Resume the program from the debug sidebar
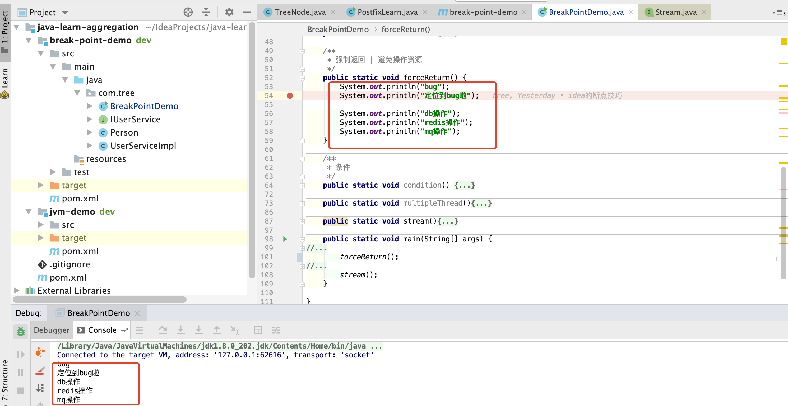Image resolution: width=788 pixels, height=406 pixels. click(21, 354)
